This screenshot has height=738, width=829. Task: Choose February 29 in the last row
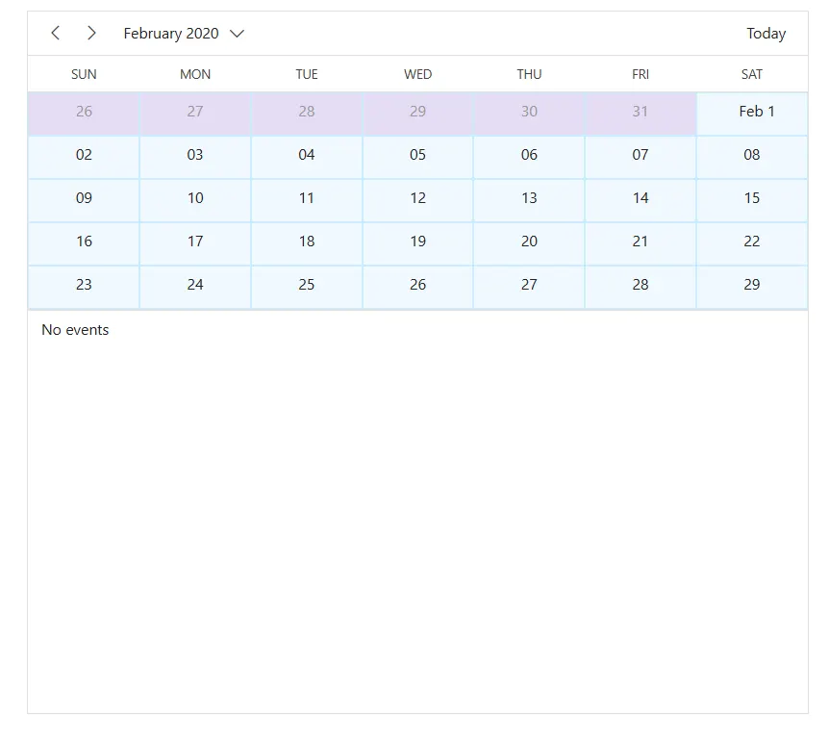point(752,288)
